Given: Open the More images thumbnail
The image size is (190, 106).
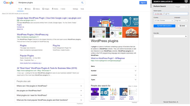Looking at the screenshot, I should click(130, 32).
